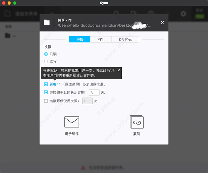Screen dimensions: 208x173
Task: Click the add folder icon in main window
Action: (7, 14)
